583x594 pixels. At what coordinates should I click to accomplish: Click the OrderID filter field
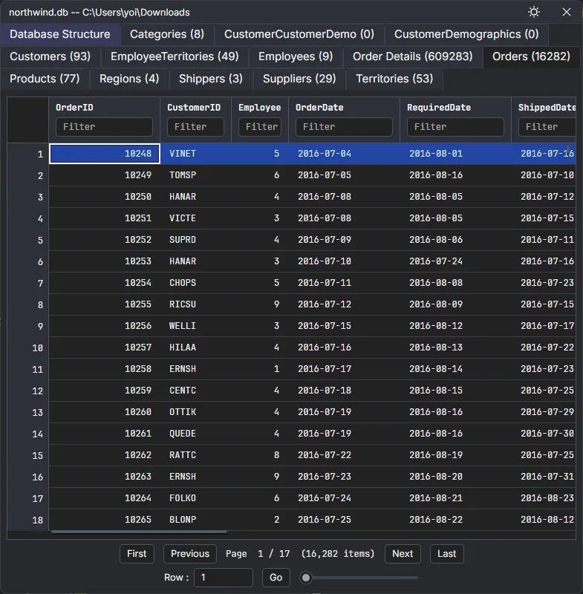[x=104, y=126]
